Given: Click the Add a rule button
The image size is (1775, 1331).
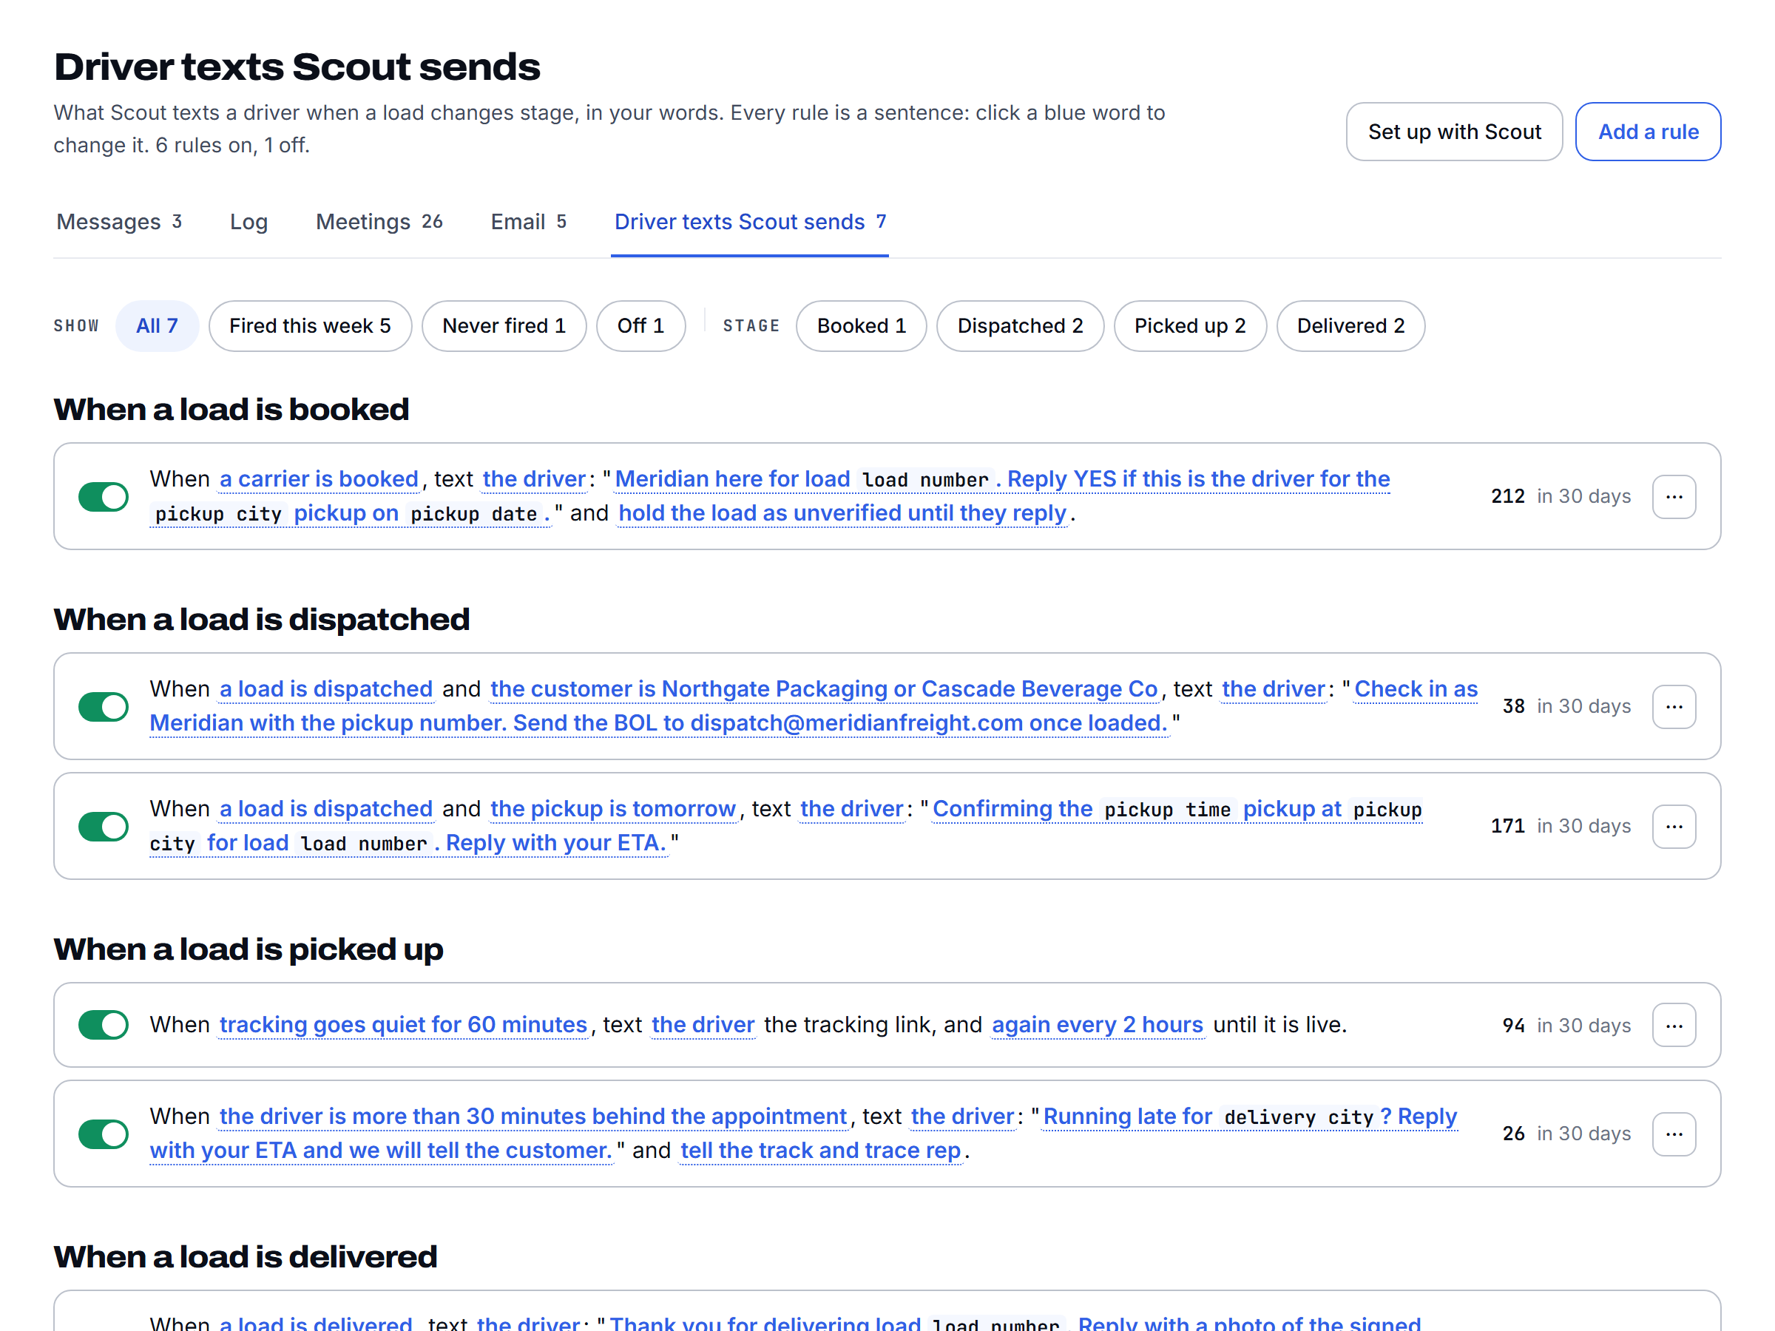Looking at the screenshot, I should (1647, 132).
